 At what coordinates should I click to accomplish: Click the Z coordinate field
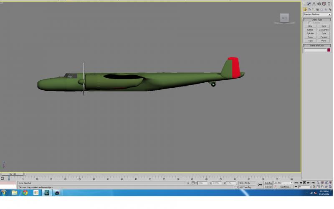pyautogui.click(x=231, y=183)
